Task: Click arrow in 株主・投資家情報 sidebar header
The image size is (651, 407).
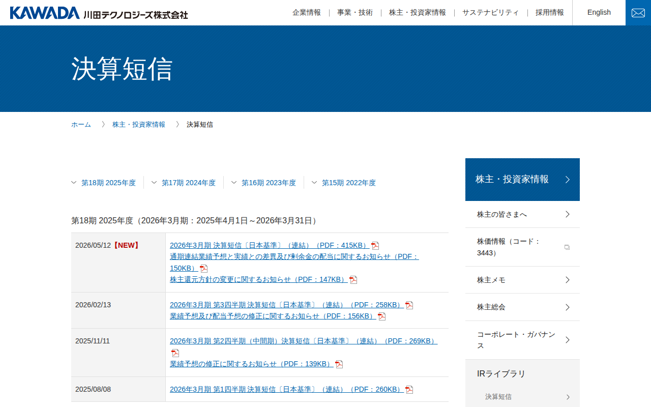Action: [568, 180]
